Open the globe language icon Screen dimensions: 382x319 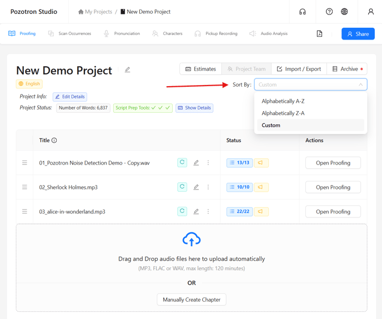coord(344,12)
